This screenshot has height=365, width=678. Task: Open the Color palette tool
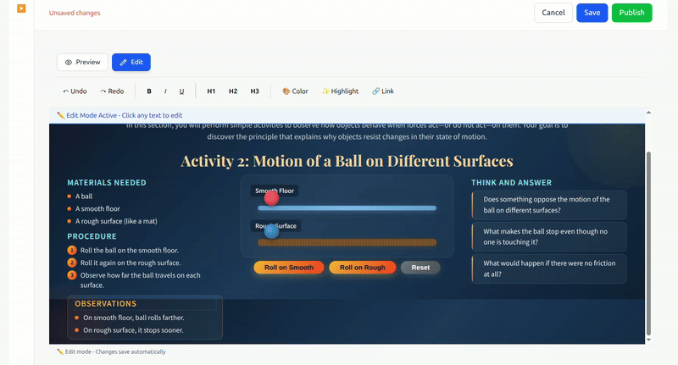(295, 91)
